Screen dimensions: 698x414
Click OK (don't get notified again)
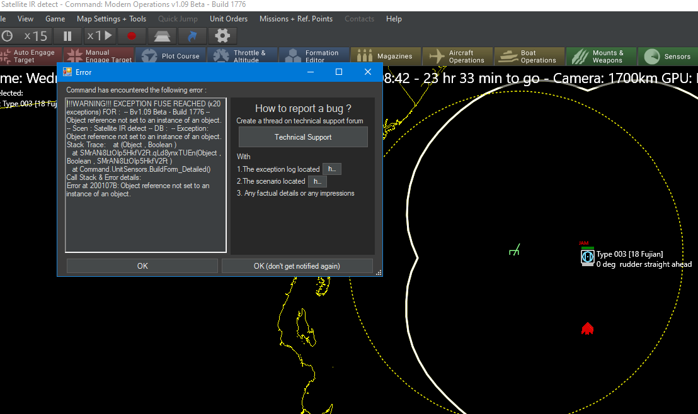click(x=297, y=266)
